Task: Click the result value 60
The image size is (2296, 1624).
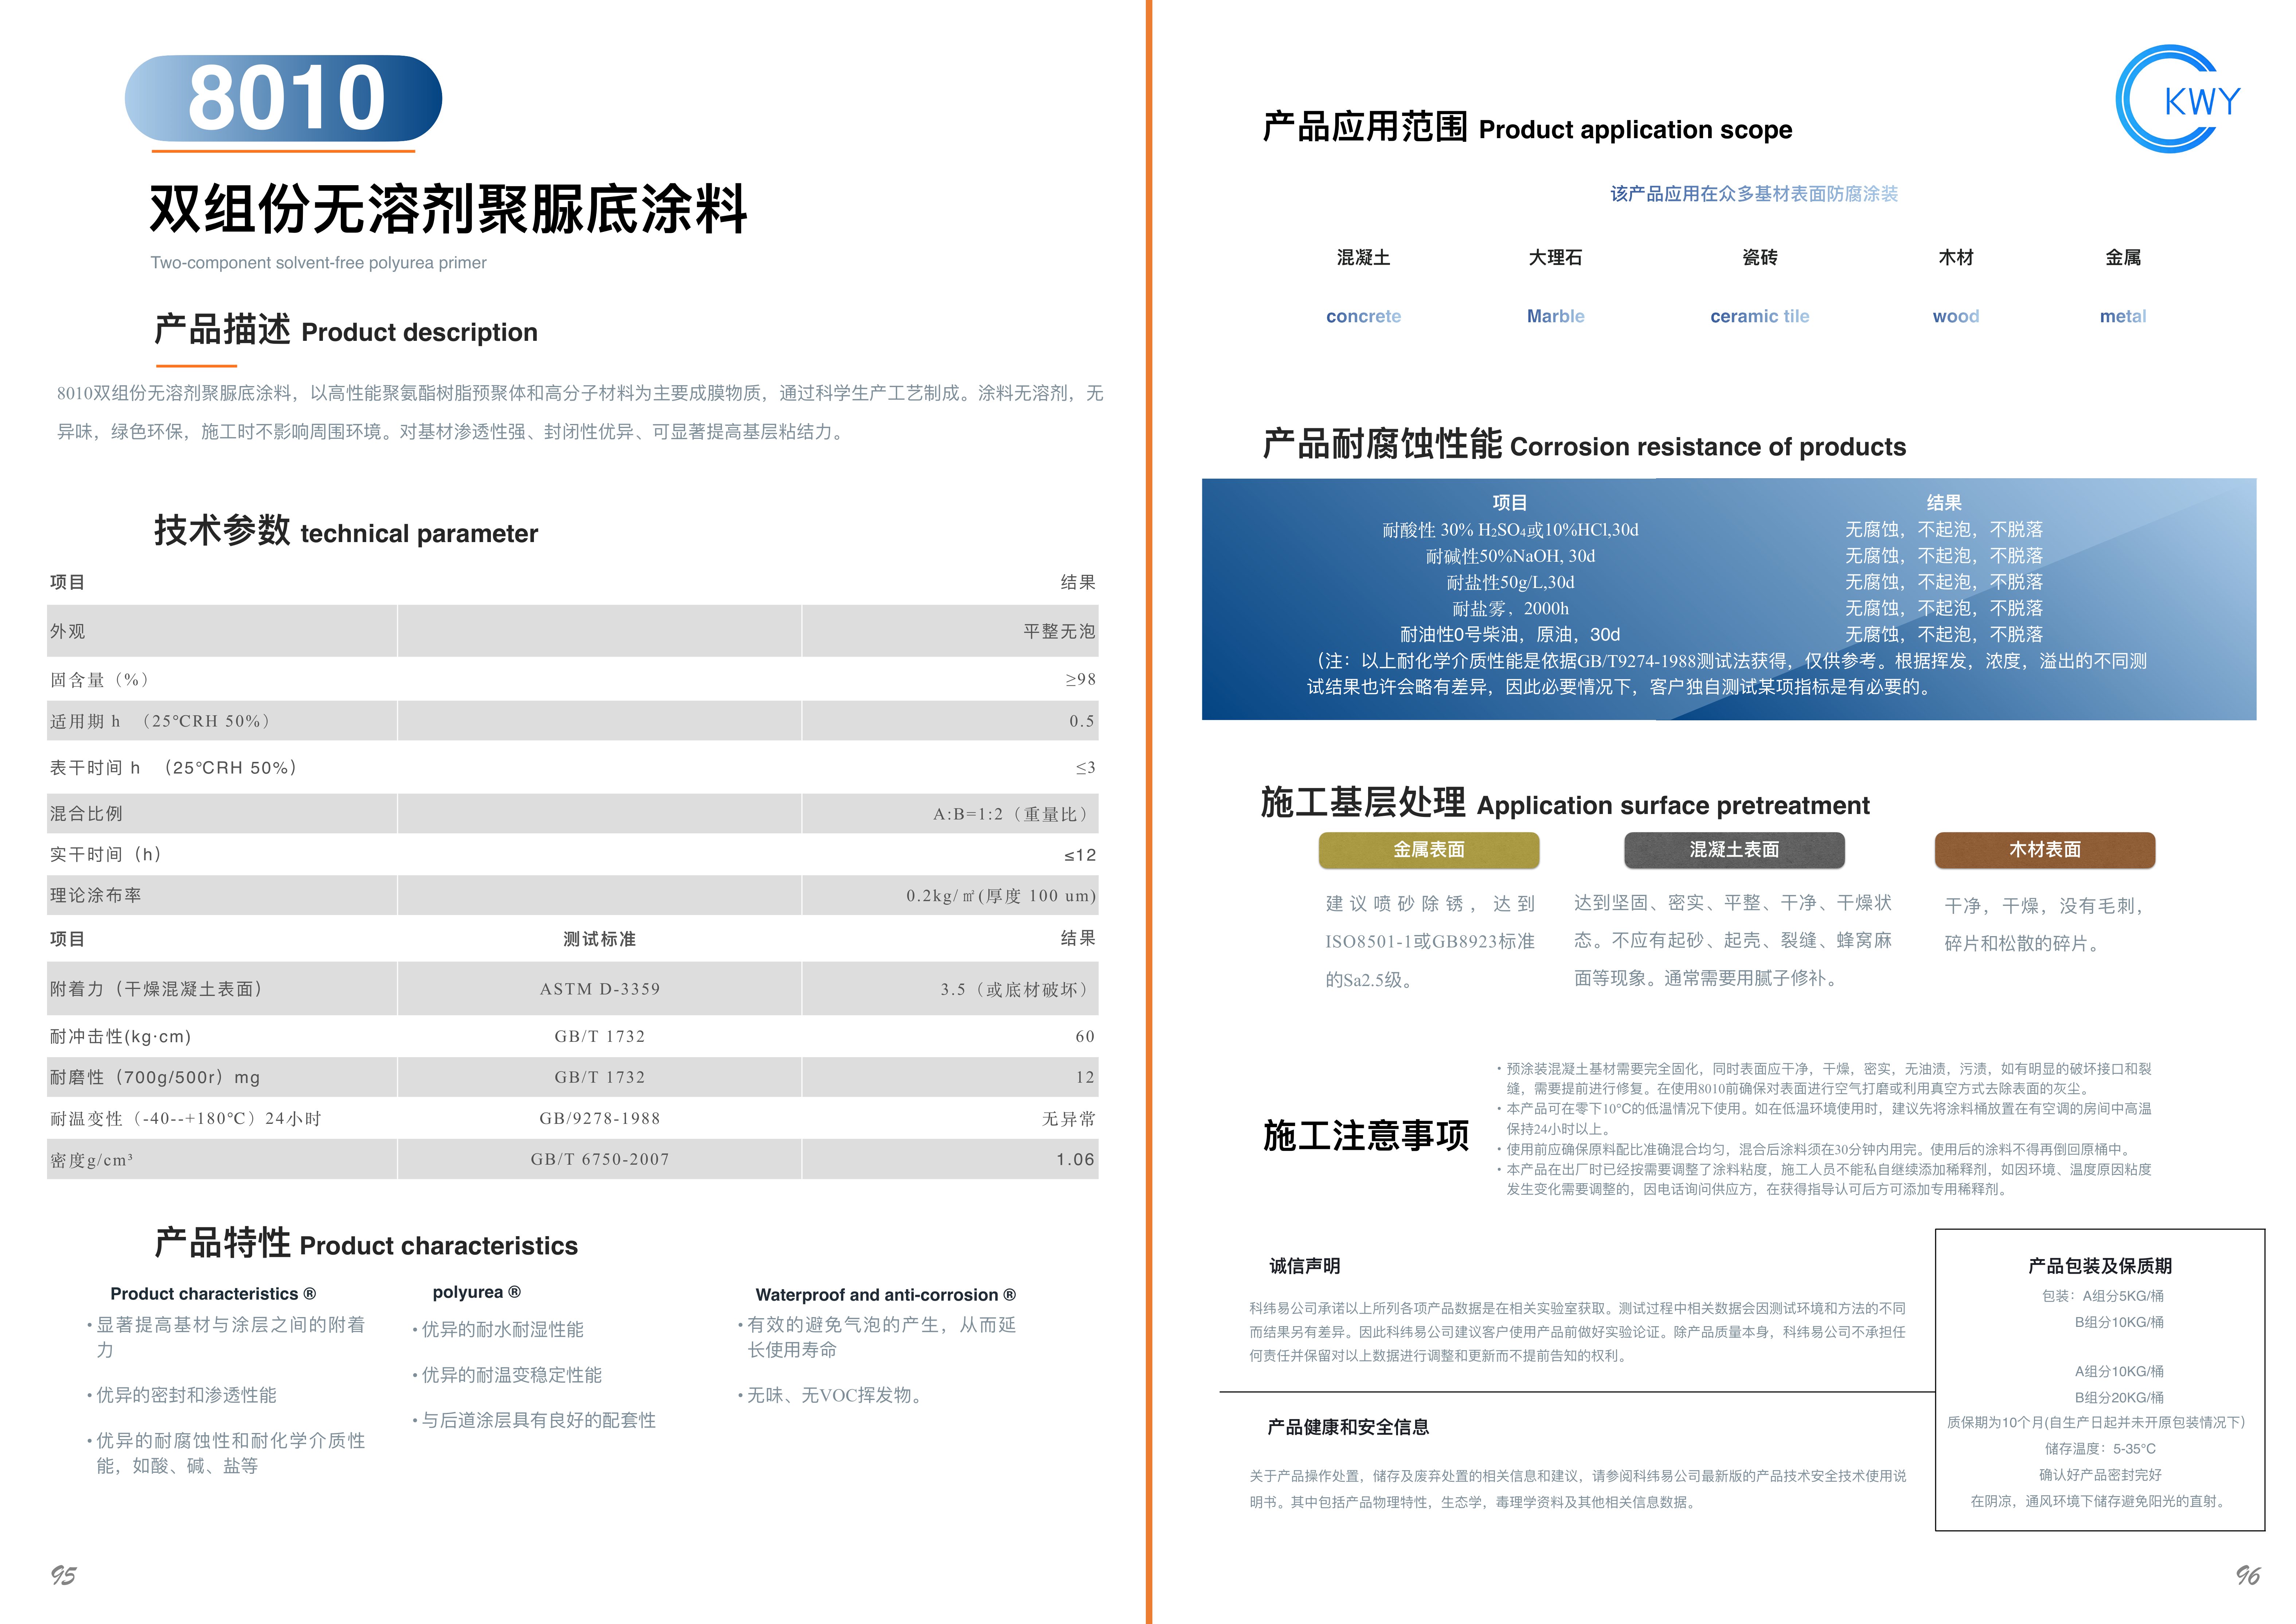Action: pos(1085,1037)
